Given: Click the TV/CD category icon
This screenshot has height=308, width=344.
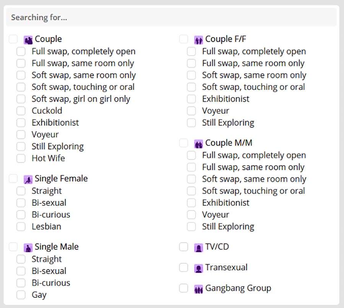Looking at the screenshot, I should 198,248.
